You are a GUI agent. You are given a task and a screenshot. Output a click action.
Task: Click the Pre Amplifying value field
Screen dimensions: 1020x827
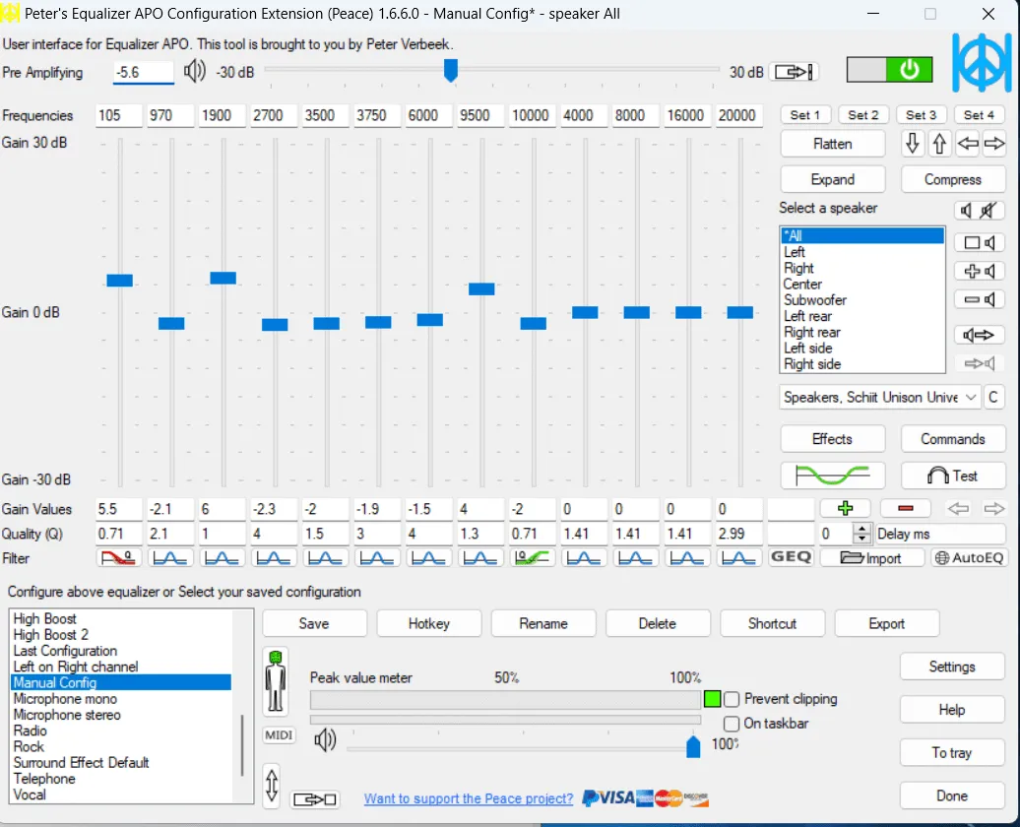coord(143,73)
